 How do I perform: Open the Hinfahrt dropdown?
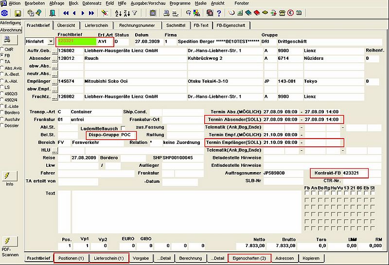(x=51, y=41)
